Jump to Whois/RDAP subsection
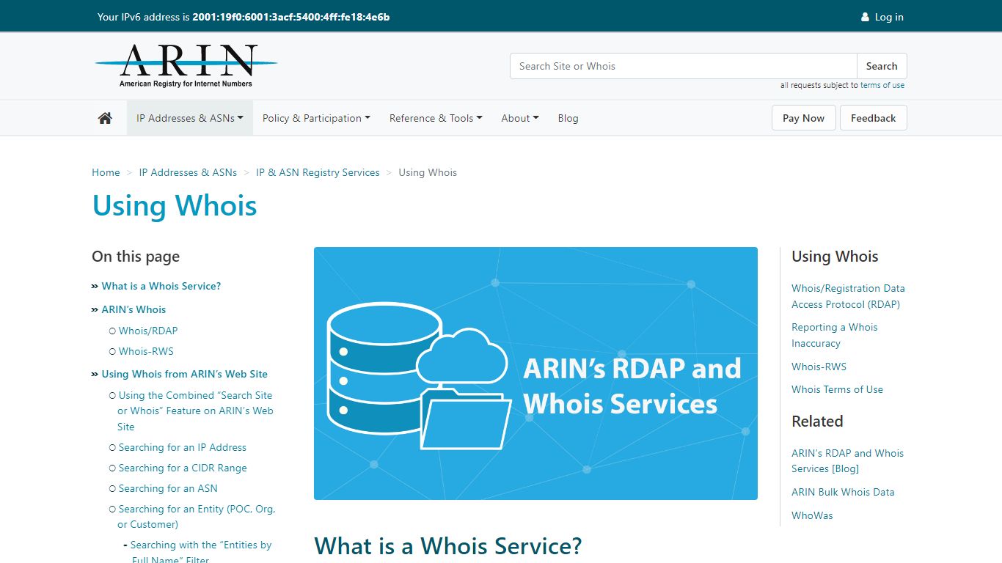 (148, 331)
